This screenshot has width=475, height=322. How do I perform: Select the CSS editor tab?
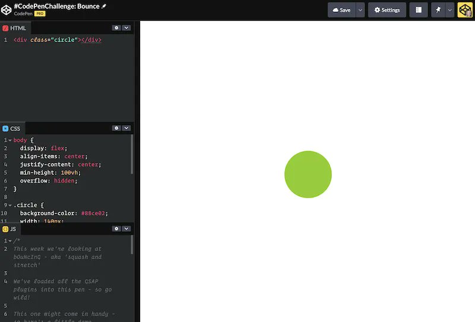click(x=12, y=129)
